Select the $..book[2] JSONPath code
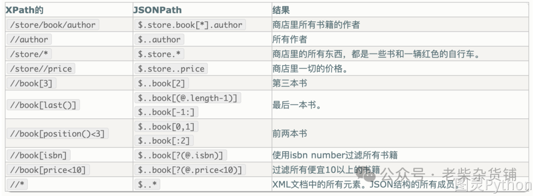534x196 pixels. (x=162, y=83)
